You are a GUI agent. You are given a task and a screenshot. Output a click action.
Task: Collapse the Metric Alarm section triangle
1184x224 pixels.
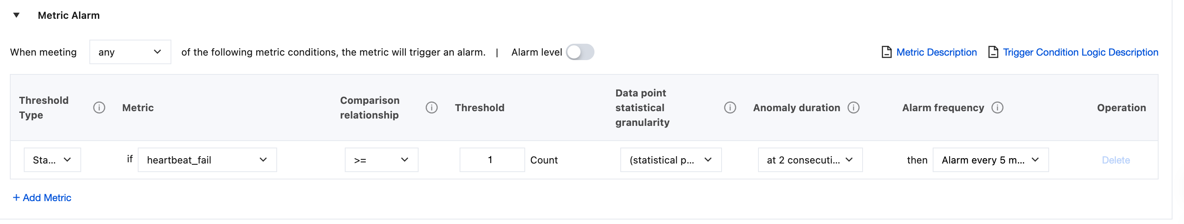click(16, 15)
